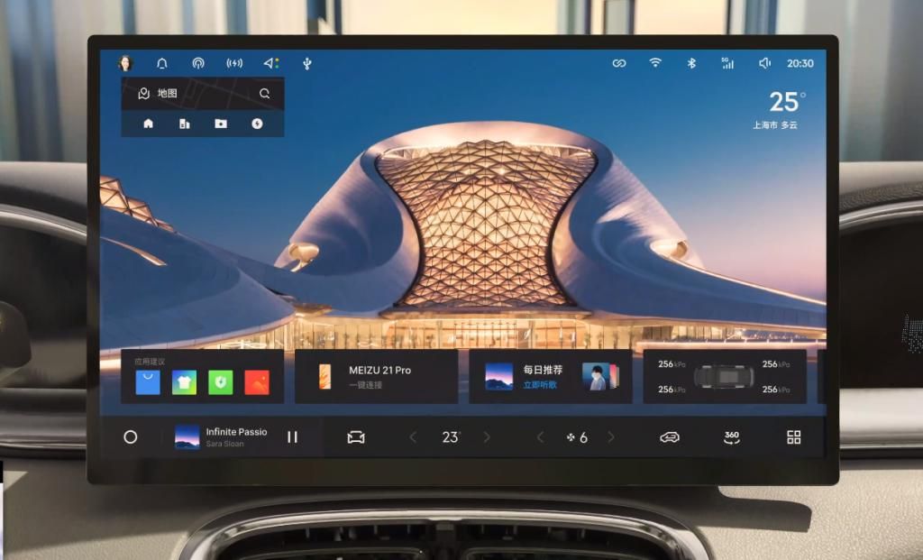Screen dimensions: 923x560
Task: Pause the current song
Action: click(293, 437)
